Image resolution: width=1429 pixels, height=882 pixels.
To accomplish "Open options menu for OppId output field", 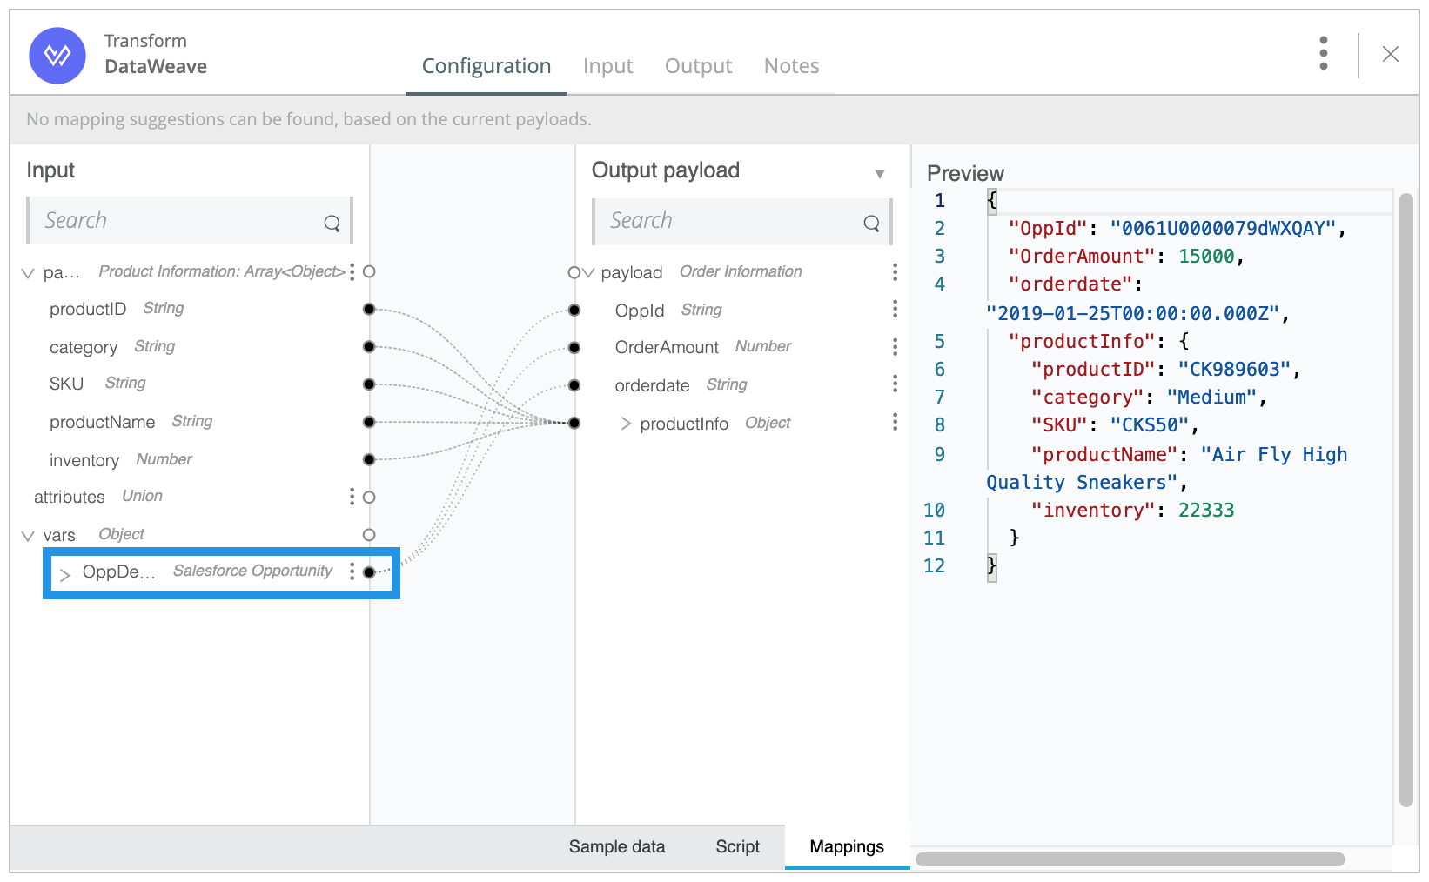I will (895, 310).
